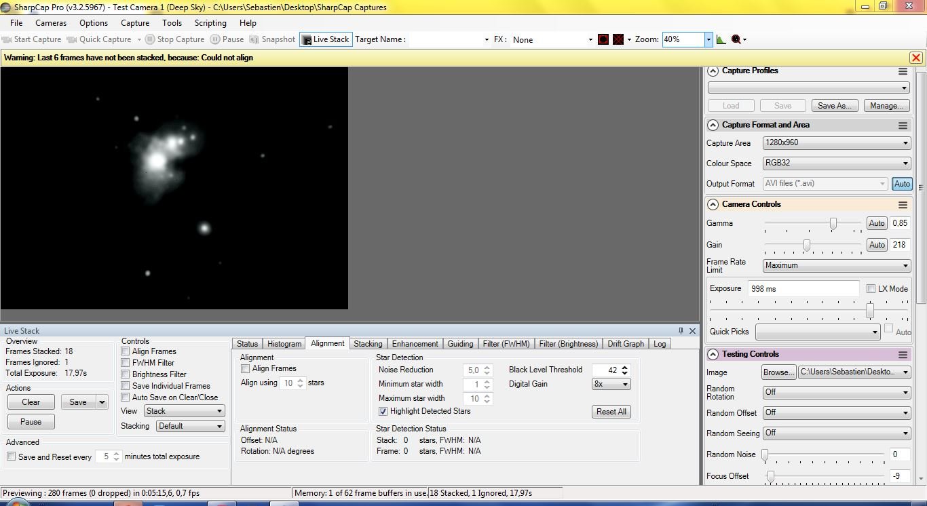Screen dimensions: 927x506
Task: Open the Colour Space dropdown
Action: 836,163
